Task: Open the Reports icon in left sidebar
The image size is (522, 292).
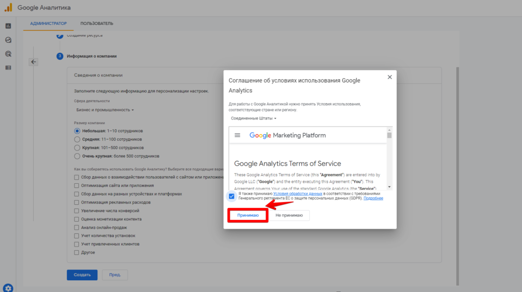Action: point(8,26)
